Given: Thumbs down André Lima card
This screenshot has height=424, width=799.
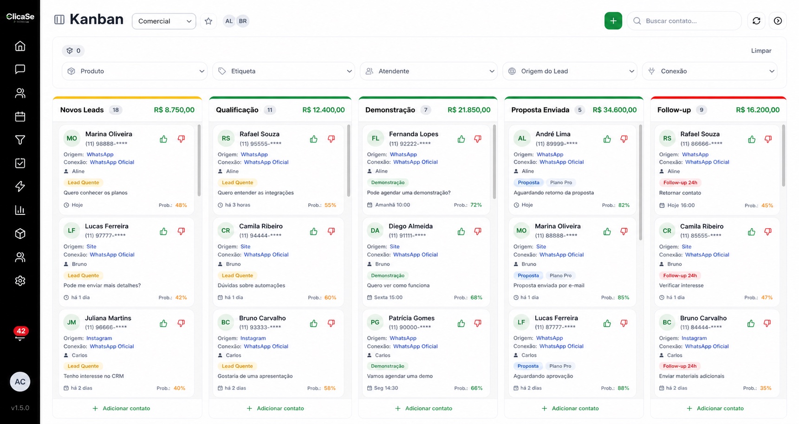Looking at the screenshot, I should [x=624, y=139].
